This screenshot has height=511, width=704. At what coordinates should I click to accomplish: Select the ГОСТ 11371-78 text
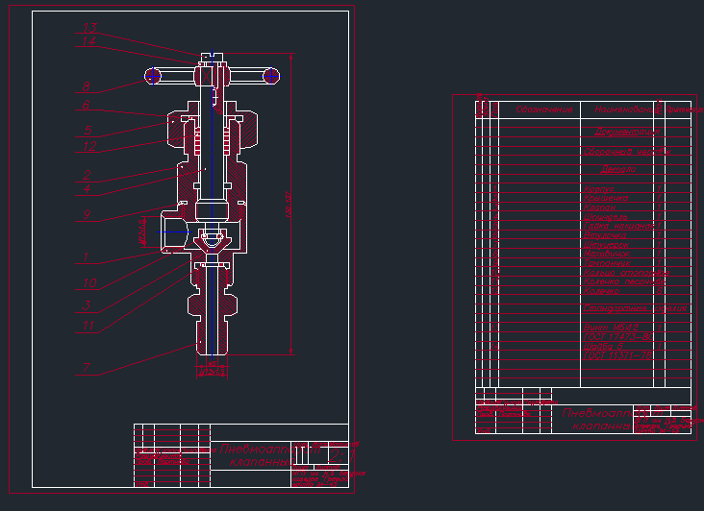[617, 355]
